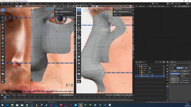Hide the face front ref object

(164, 74)
